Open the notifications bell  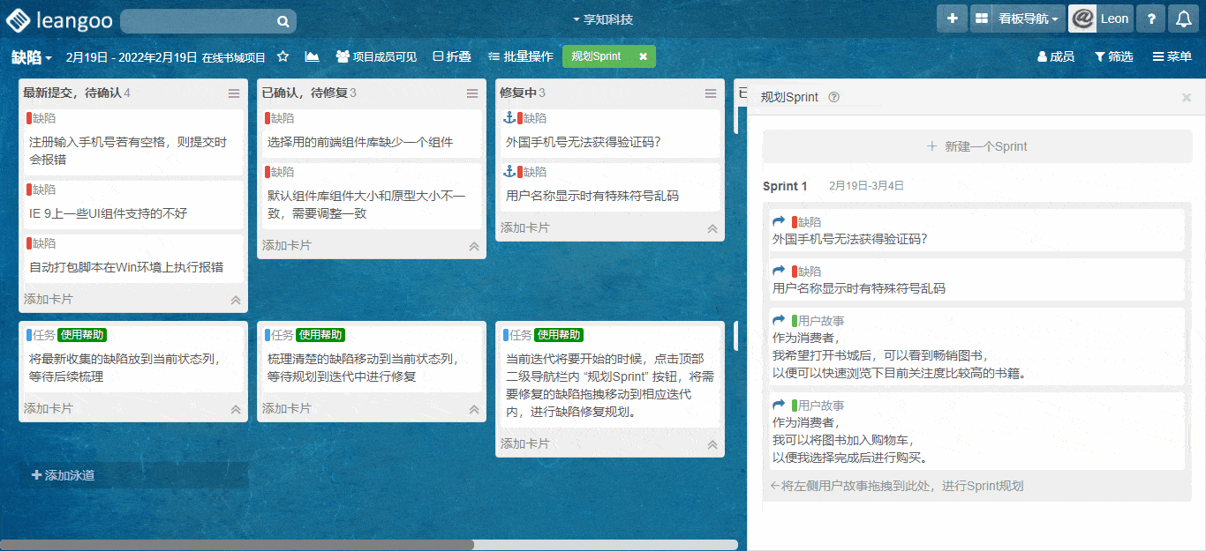[x=1184, y=19]
